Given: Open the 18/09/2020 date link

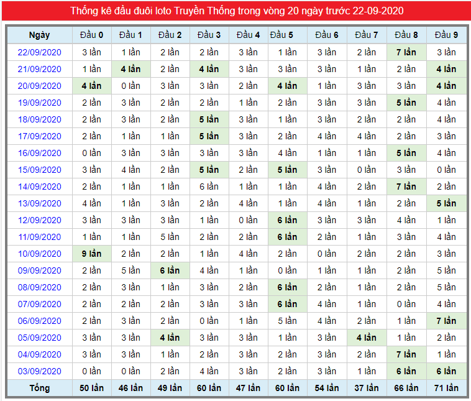Looking at the screenshot, I should coord(39,119).
